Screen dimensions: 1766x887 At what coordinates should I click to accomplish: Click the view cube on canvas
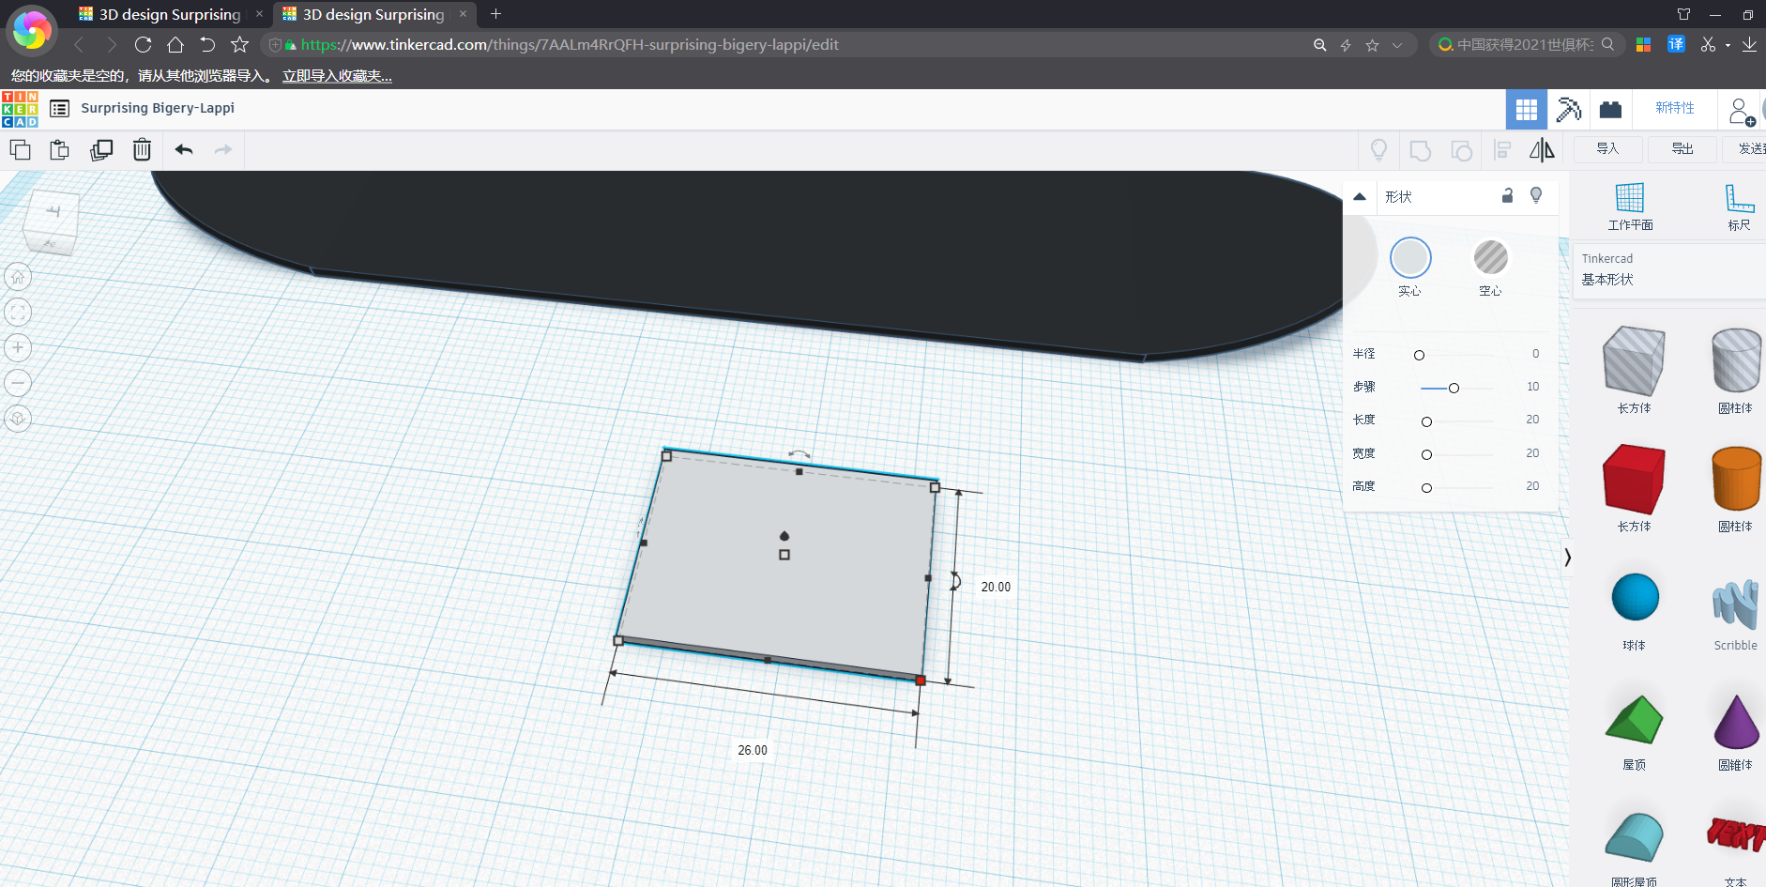pyautogui.click(x=51, y=222)
